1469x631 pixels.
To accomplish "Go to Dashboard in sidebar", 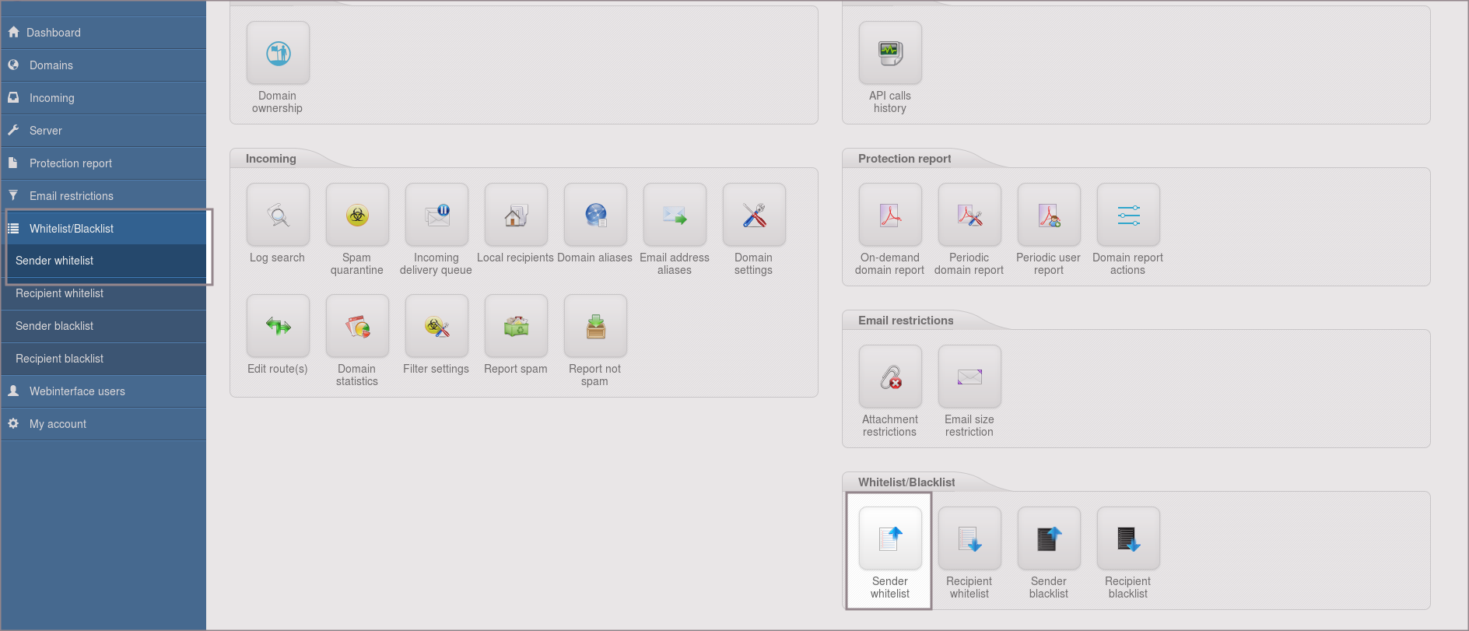I will pos(54,33).
